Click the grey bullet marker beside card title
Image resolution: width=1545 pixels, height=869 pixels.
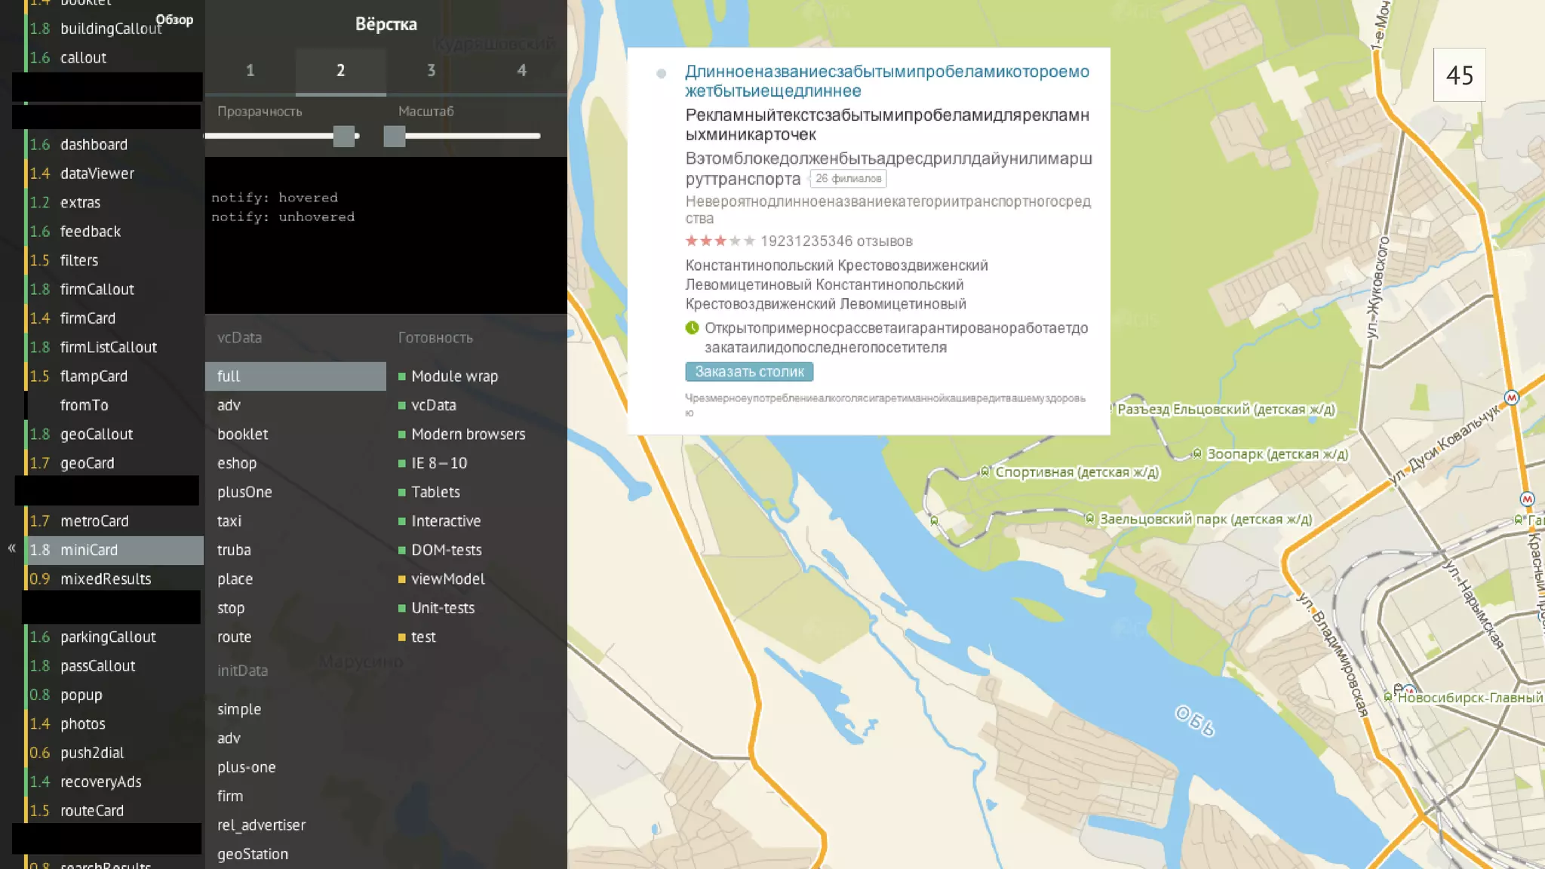tap(662, 74)
